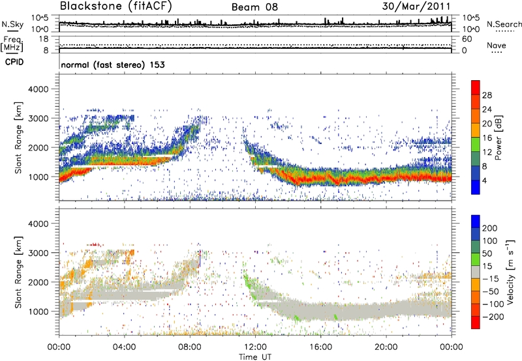Screen dimensions: 522x361
Task: Click the '60' Nave axis tick
Action: [467, 39]
